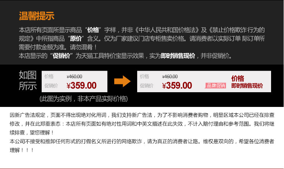This screenshot has width=284, height=169.
Task: Click the bold 原价 word in notice
Action: (76, 38)
